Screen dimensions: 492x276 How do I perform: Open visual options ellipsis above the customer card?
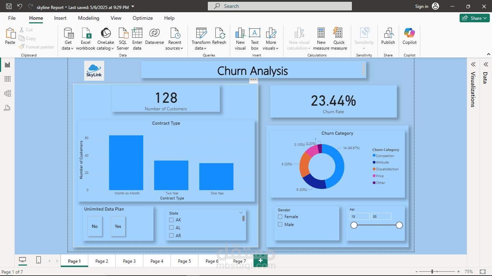coord(253,80)
